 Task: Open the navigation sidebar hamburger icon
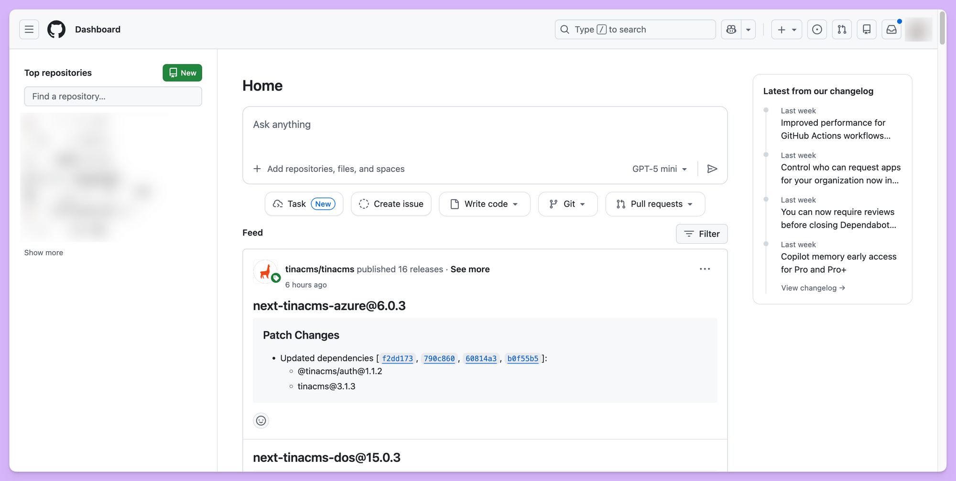pyautogui.click(x=29, y=29)
